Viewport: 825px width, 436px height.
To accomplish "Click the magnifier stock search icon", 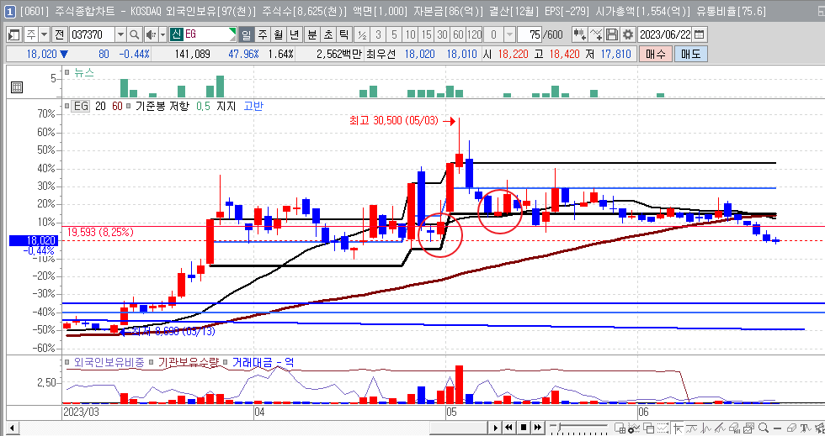I will click(134, 34).
